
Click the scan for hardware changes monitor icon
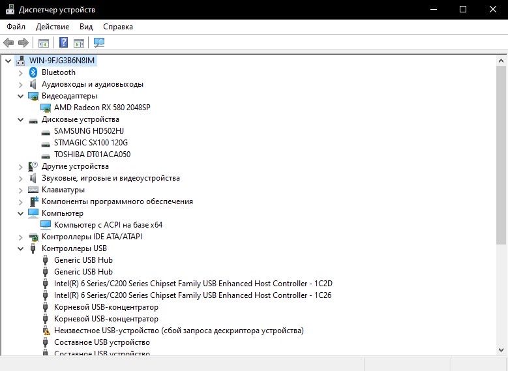click(x=99, y=42)
